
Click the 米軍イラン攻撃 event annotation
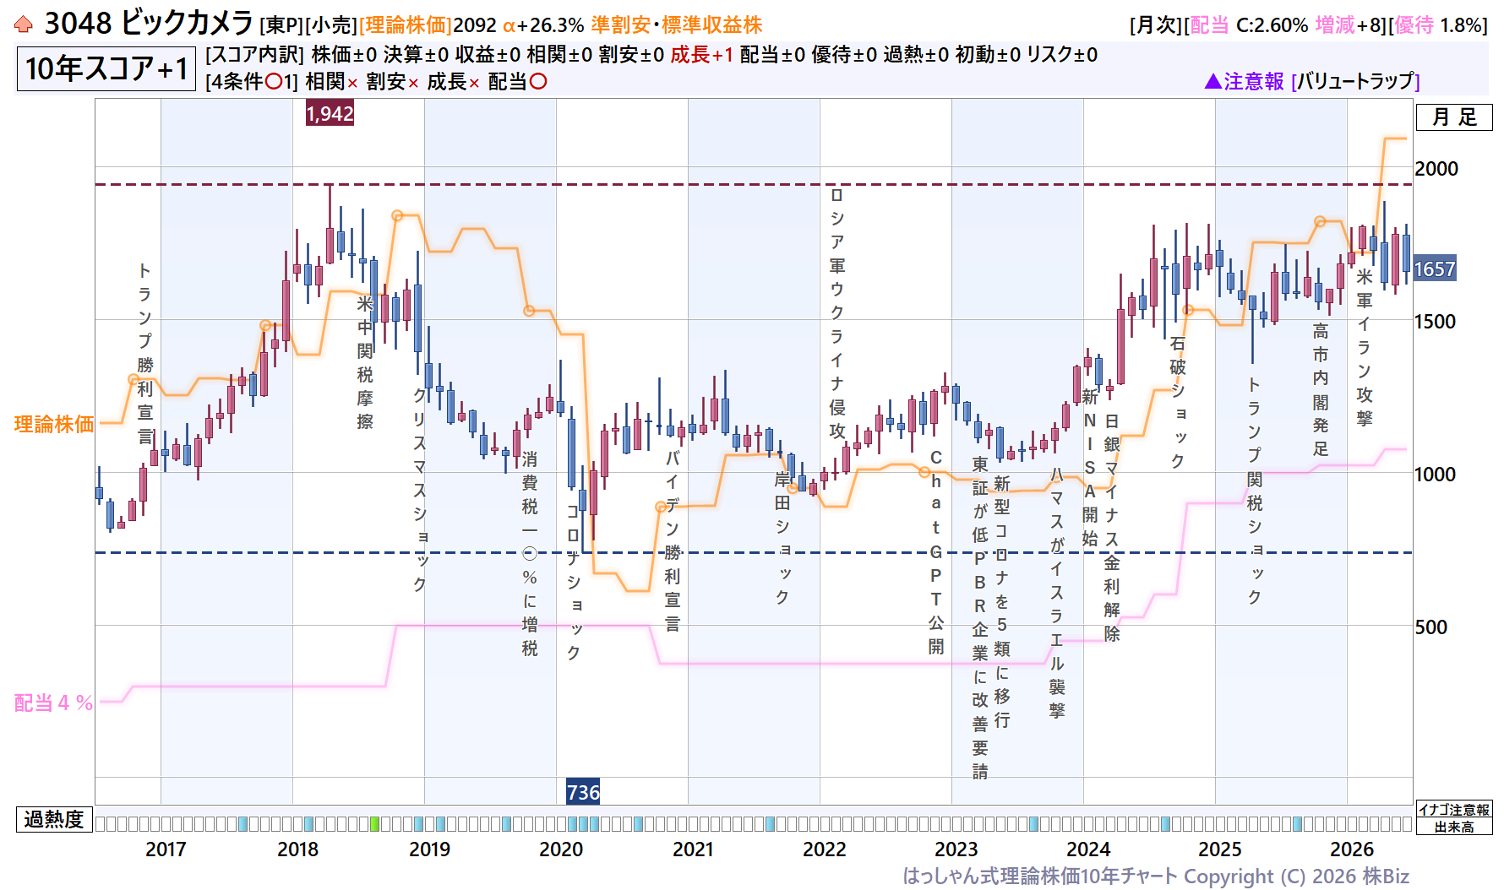(1365, 348)
